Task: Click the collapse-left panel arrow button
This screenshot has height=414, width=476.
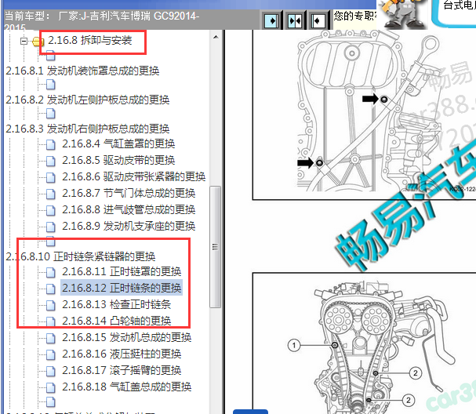Action: 318,20
